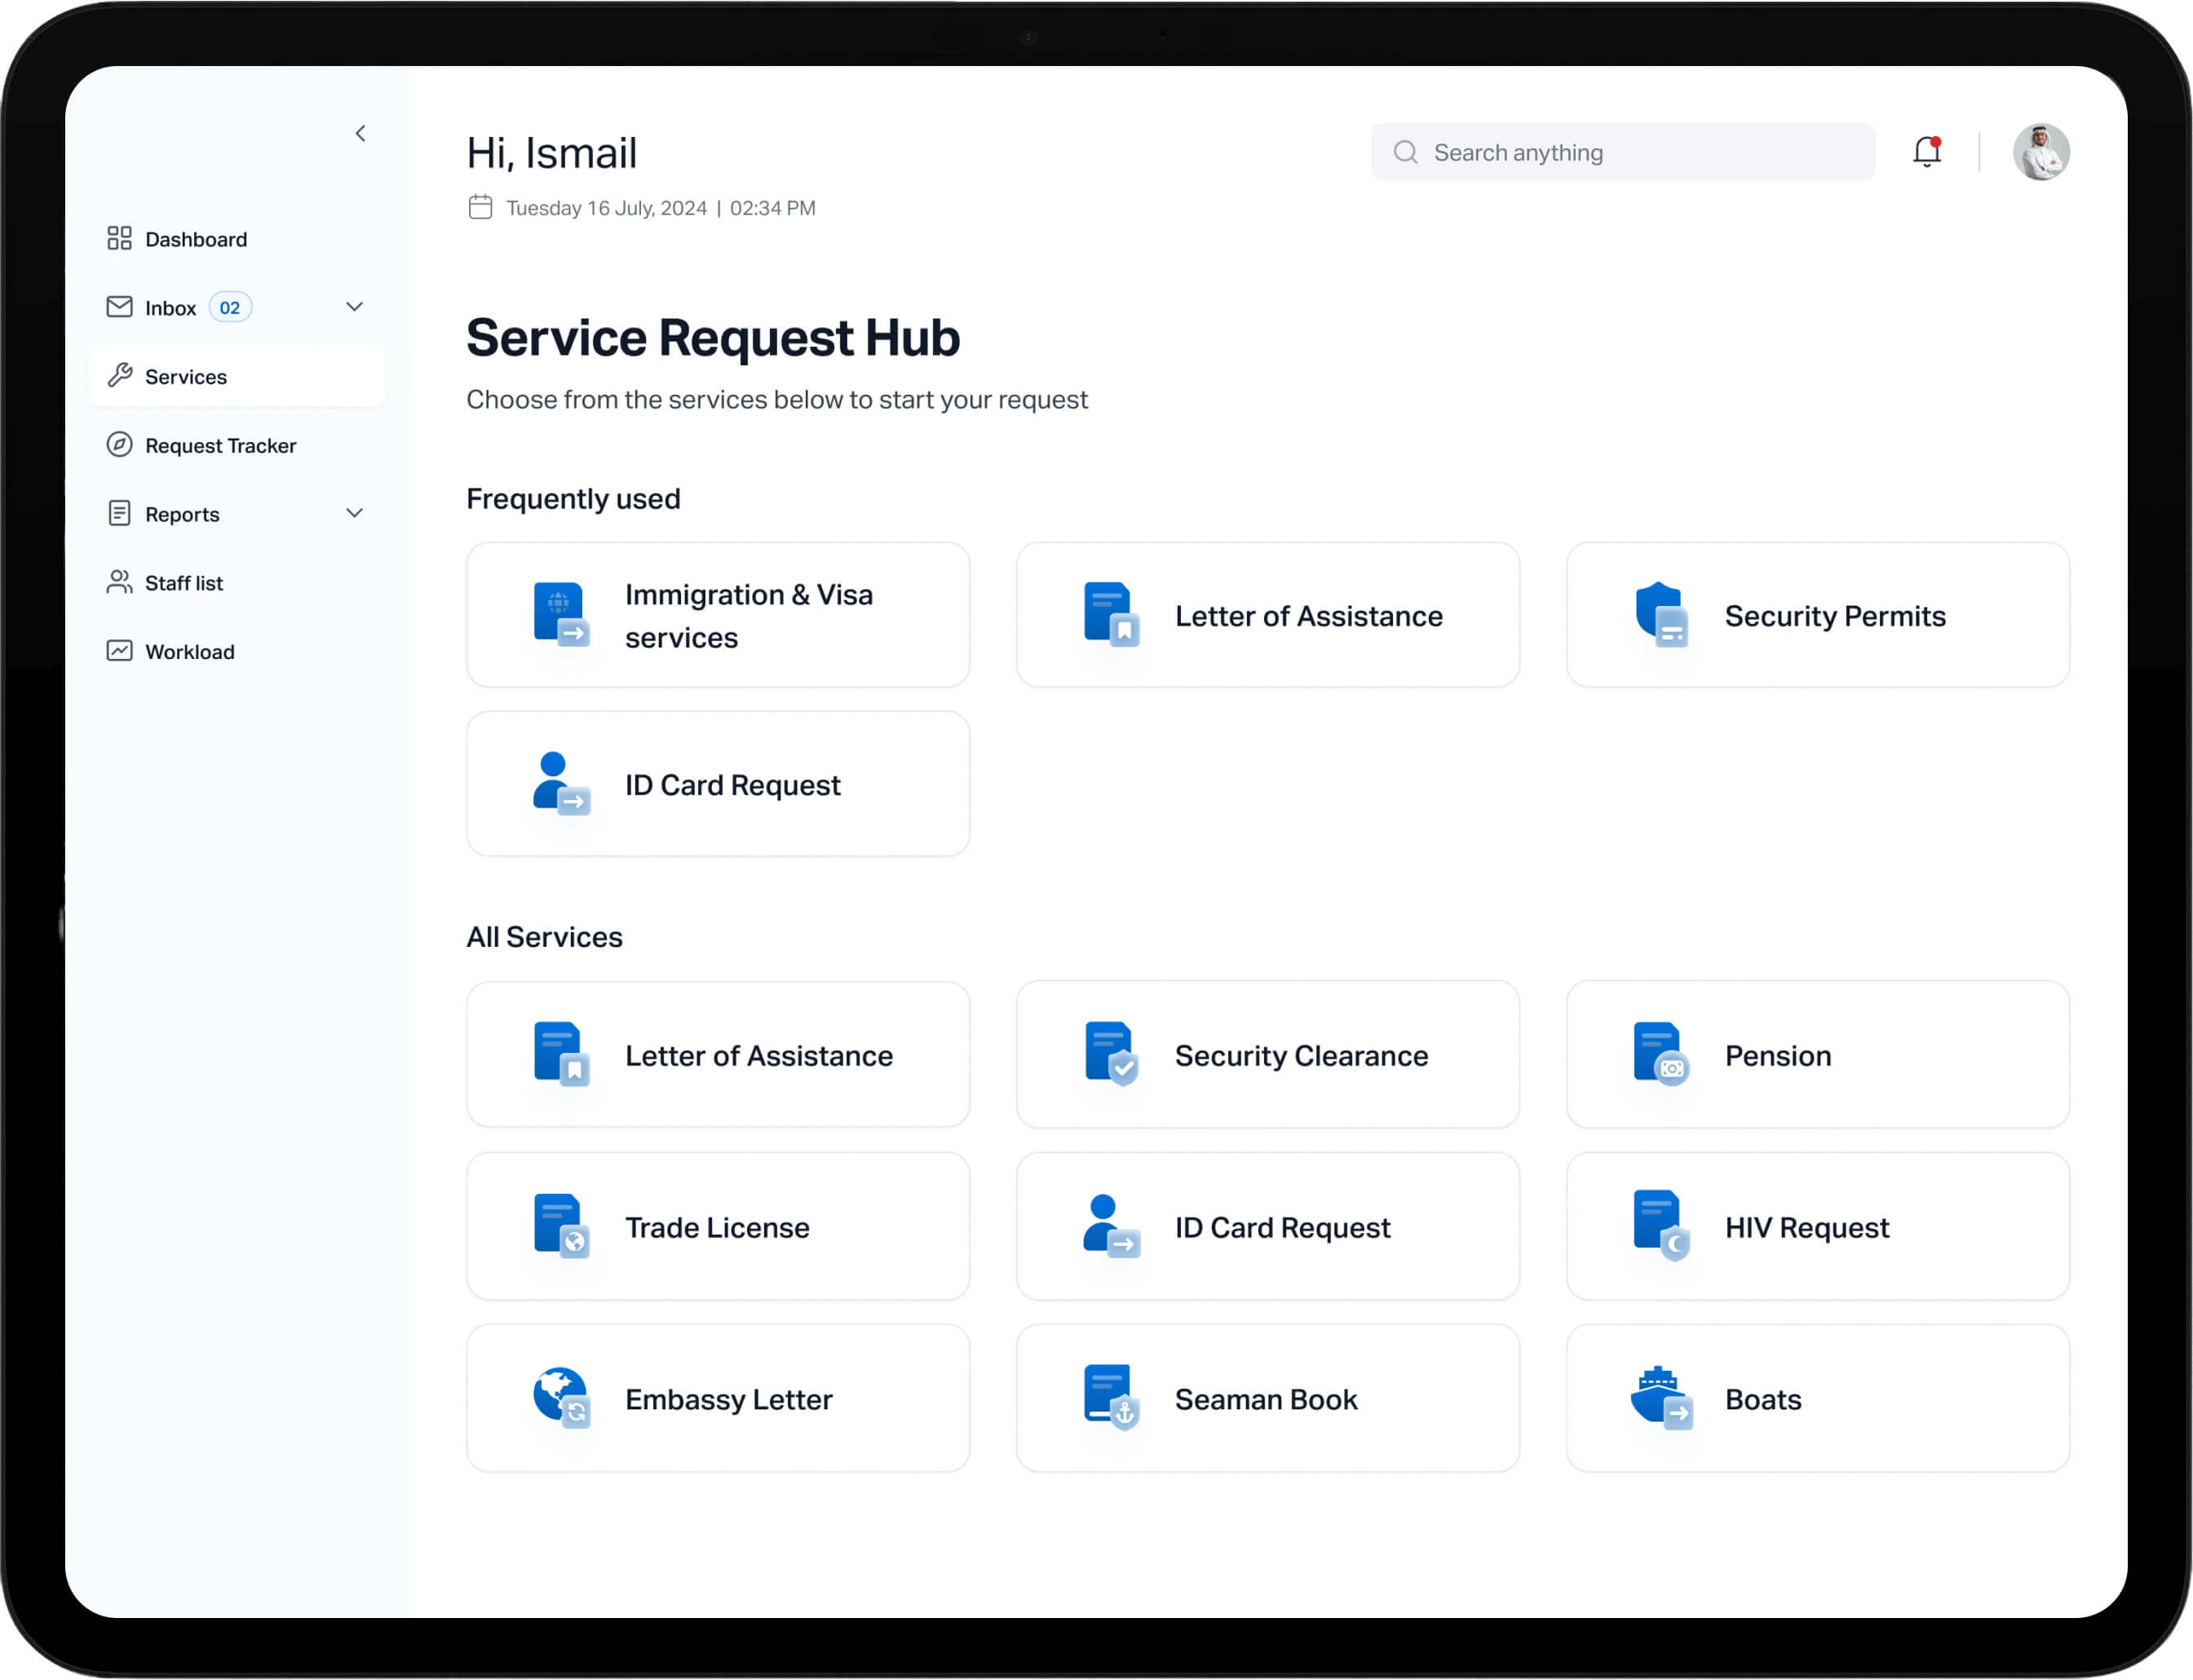Click the Trade License document icon
2193x1680 pixels.
tap(561, 1225)
